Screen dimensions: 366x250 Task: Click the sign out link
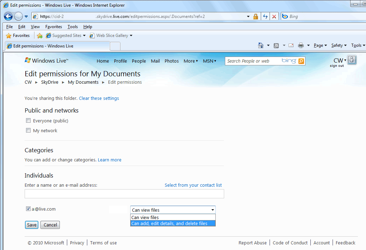click(x=337, y=66)
